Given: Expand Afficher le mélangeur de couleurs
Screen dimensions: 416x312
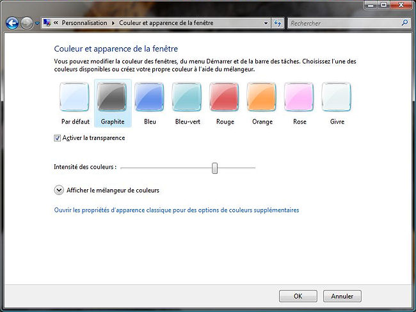Looking at the screenshot, I should [60, 190].
